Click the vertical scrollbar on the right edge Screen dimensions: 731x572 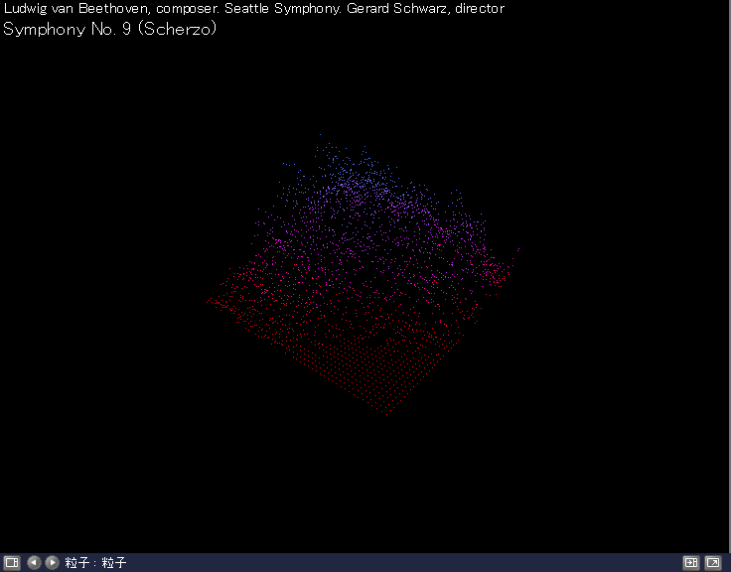[729, 276]
